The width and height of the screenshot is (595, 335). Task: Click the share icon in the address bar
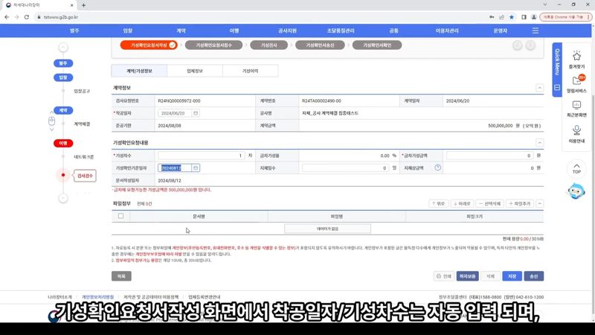(501, 17)
